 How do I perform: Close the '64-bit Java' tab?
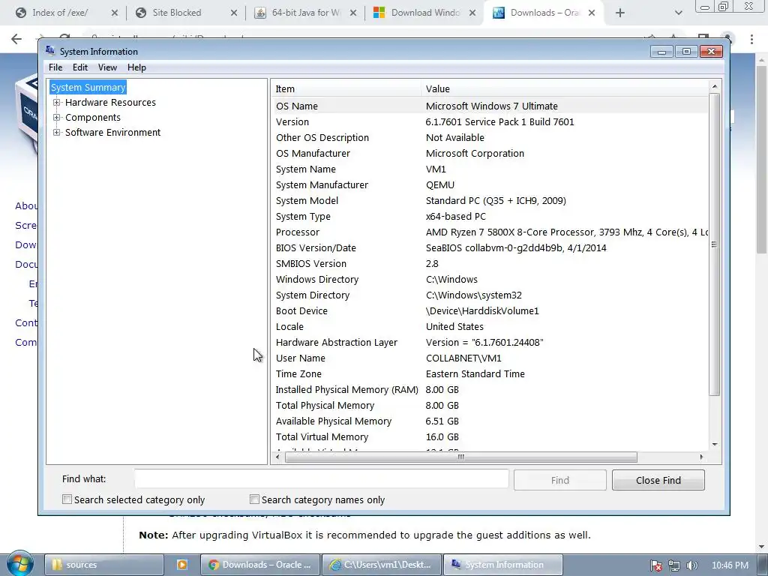tap(353, 13)
